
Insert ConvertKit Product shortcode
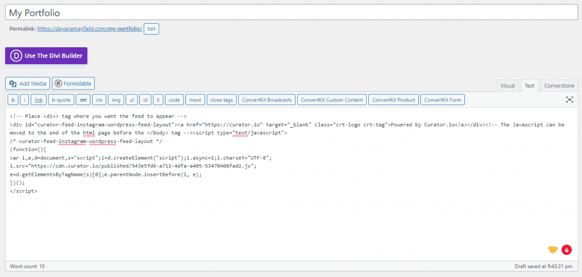point(394,100)
